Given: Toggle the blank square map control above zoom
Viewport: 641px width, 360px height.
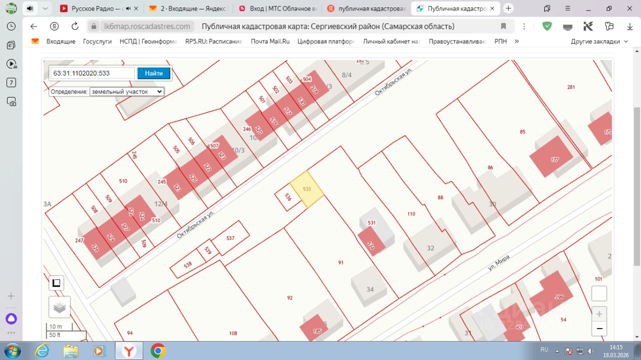Looking at the screenshot, I should pyautogui.click(x=599, y=293).
